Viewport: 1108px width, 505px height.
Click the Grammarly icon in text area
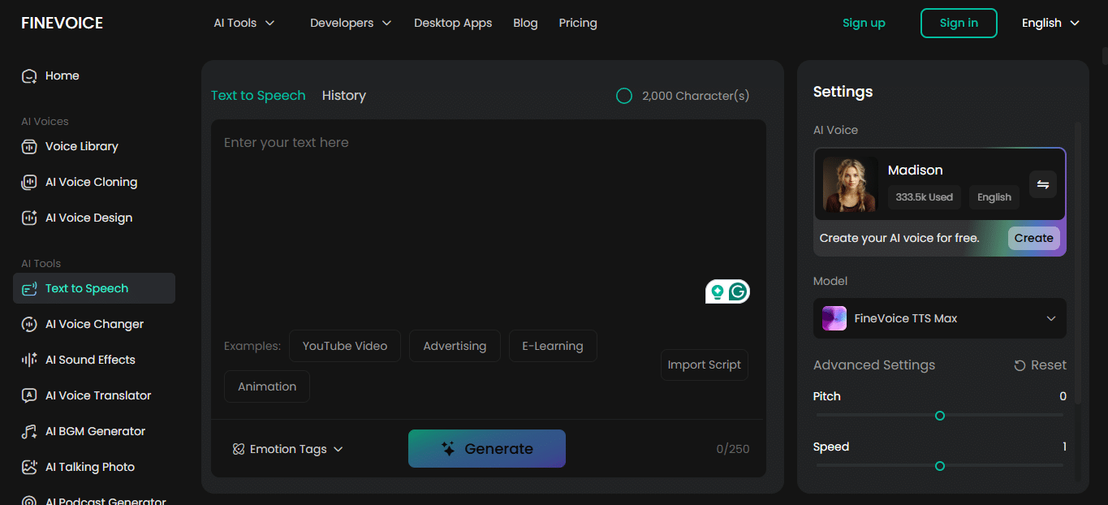738,291
